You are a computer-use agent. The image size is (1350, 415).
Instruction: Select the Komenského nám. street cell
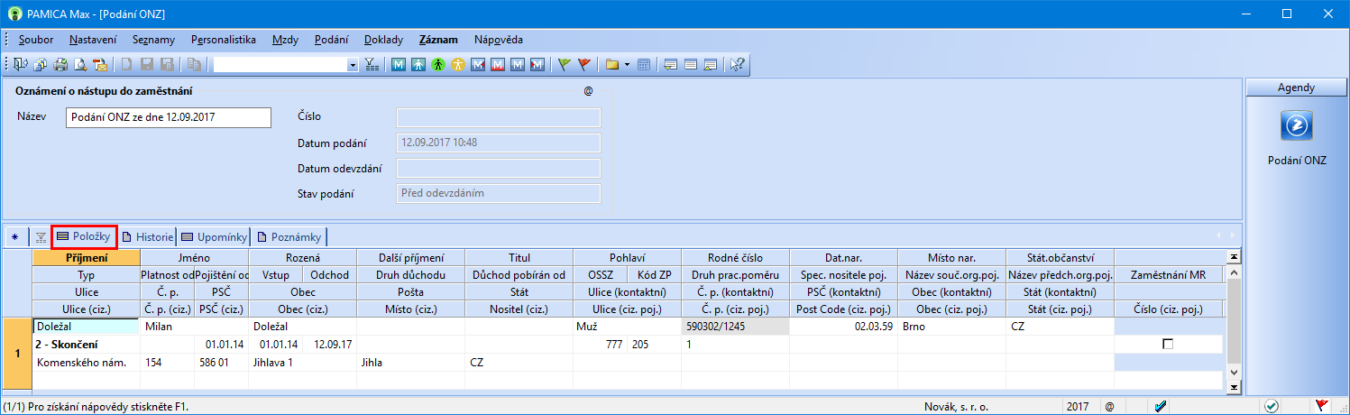click(87, 363)
